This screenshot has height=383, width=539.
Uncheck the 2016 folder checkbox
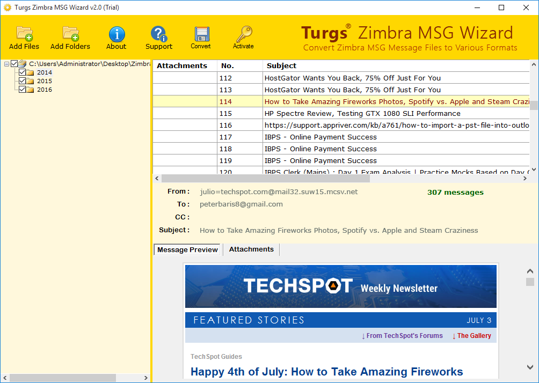coord(22,89)
